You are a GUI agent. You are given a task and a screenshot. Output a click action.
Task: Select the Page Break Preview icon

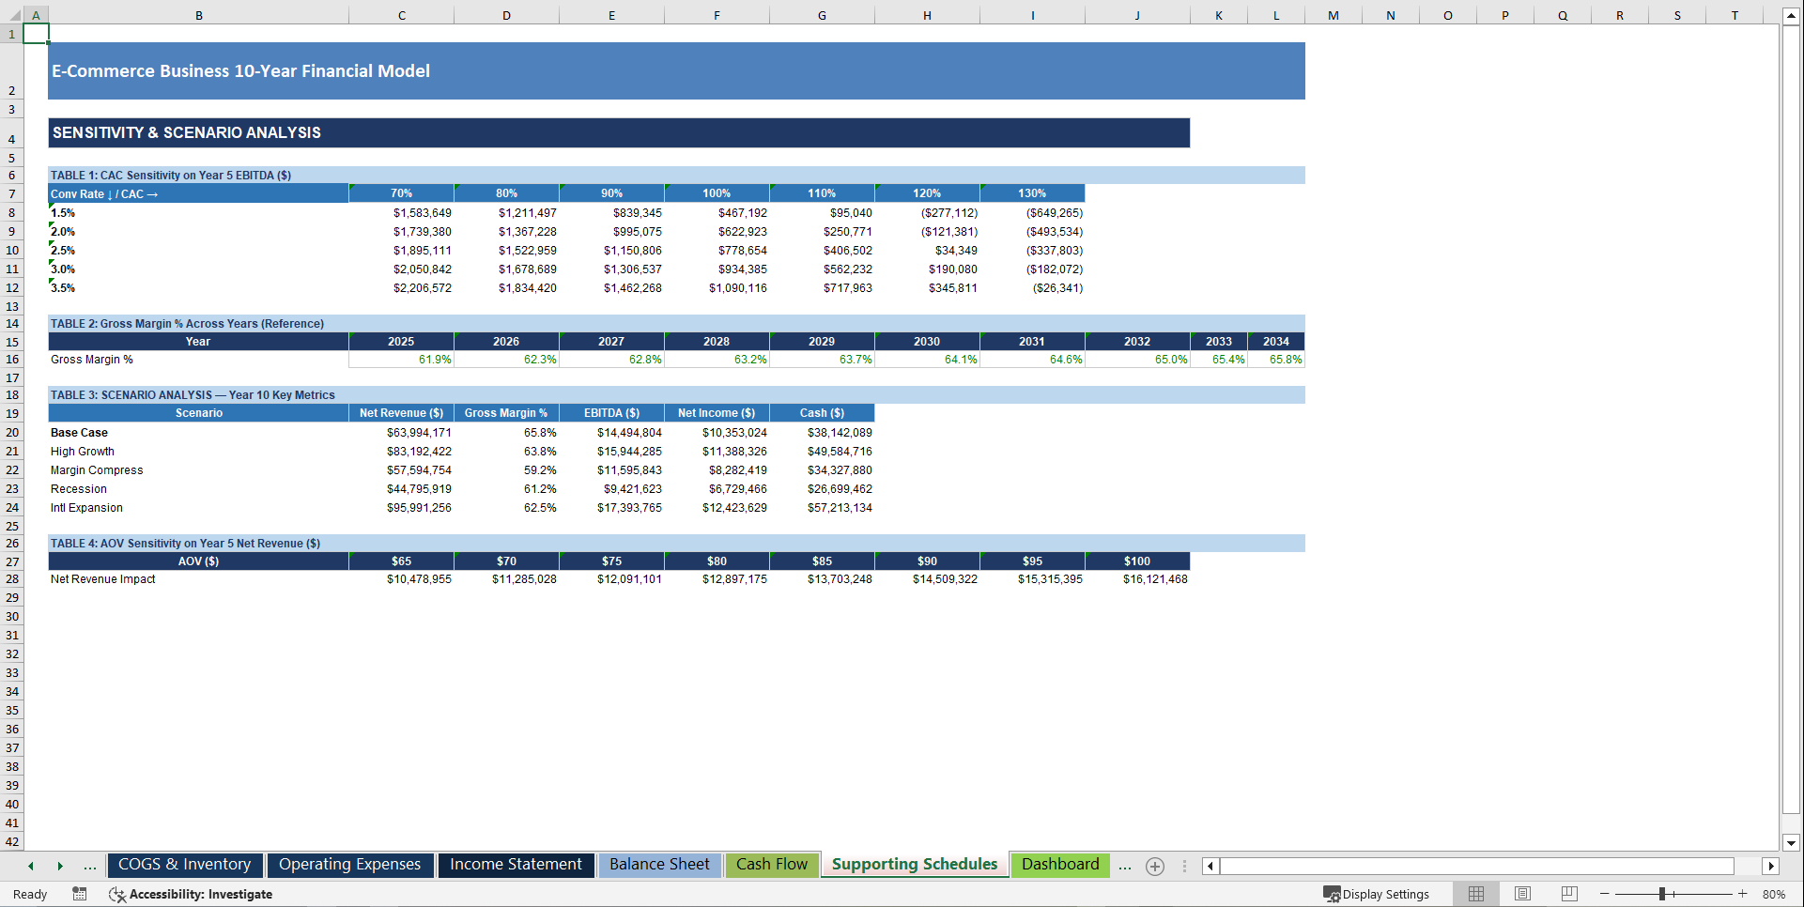(1568, 894)
